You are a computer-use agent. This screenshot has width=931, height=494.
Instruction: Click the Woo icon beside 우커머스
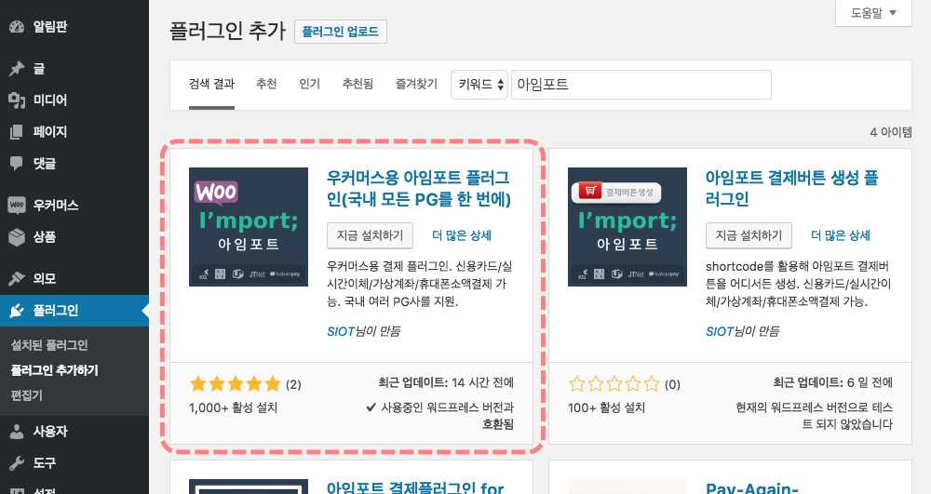pyautogui.click(x=17, y=206)
